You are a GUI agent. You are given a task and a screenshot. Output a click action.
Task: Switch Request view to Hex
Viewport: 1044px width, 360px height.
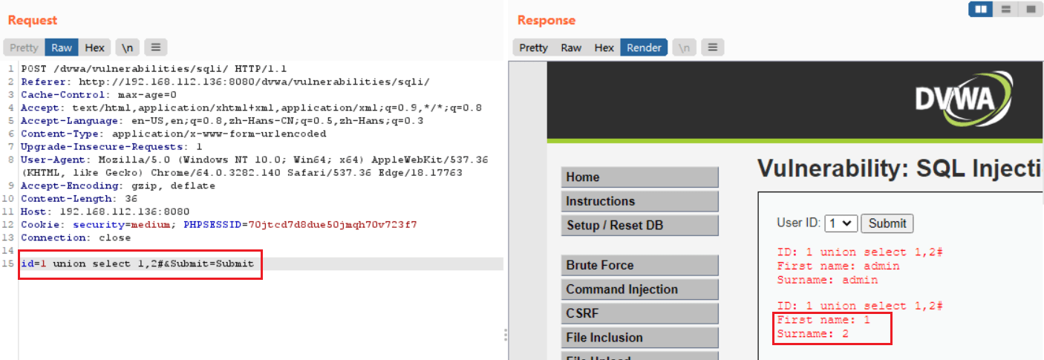click(95, 48)
